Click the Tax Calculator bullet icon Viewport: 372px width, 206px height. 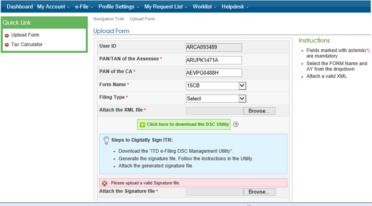[7, 45]
